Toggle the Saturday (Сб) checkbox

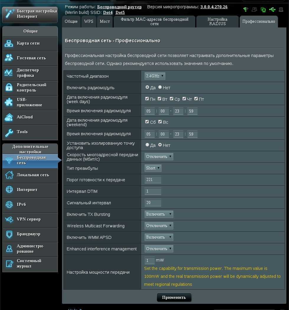click(147, 122)
